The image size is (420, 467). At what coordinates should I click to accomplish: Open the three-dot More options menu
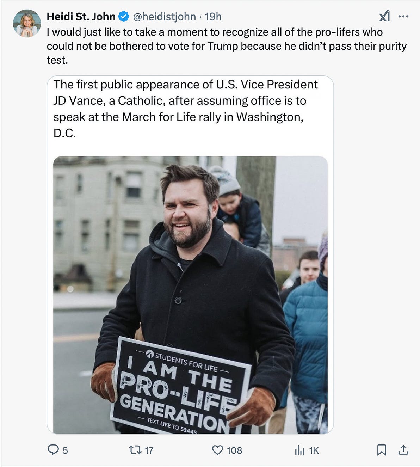(403, 16)
